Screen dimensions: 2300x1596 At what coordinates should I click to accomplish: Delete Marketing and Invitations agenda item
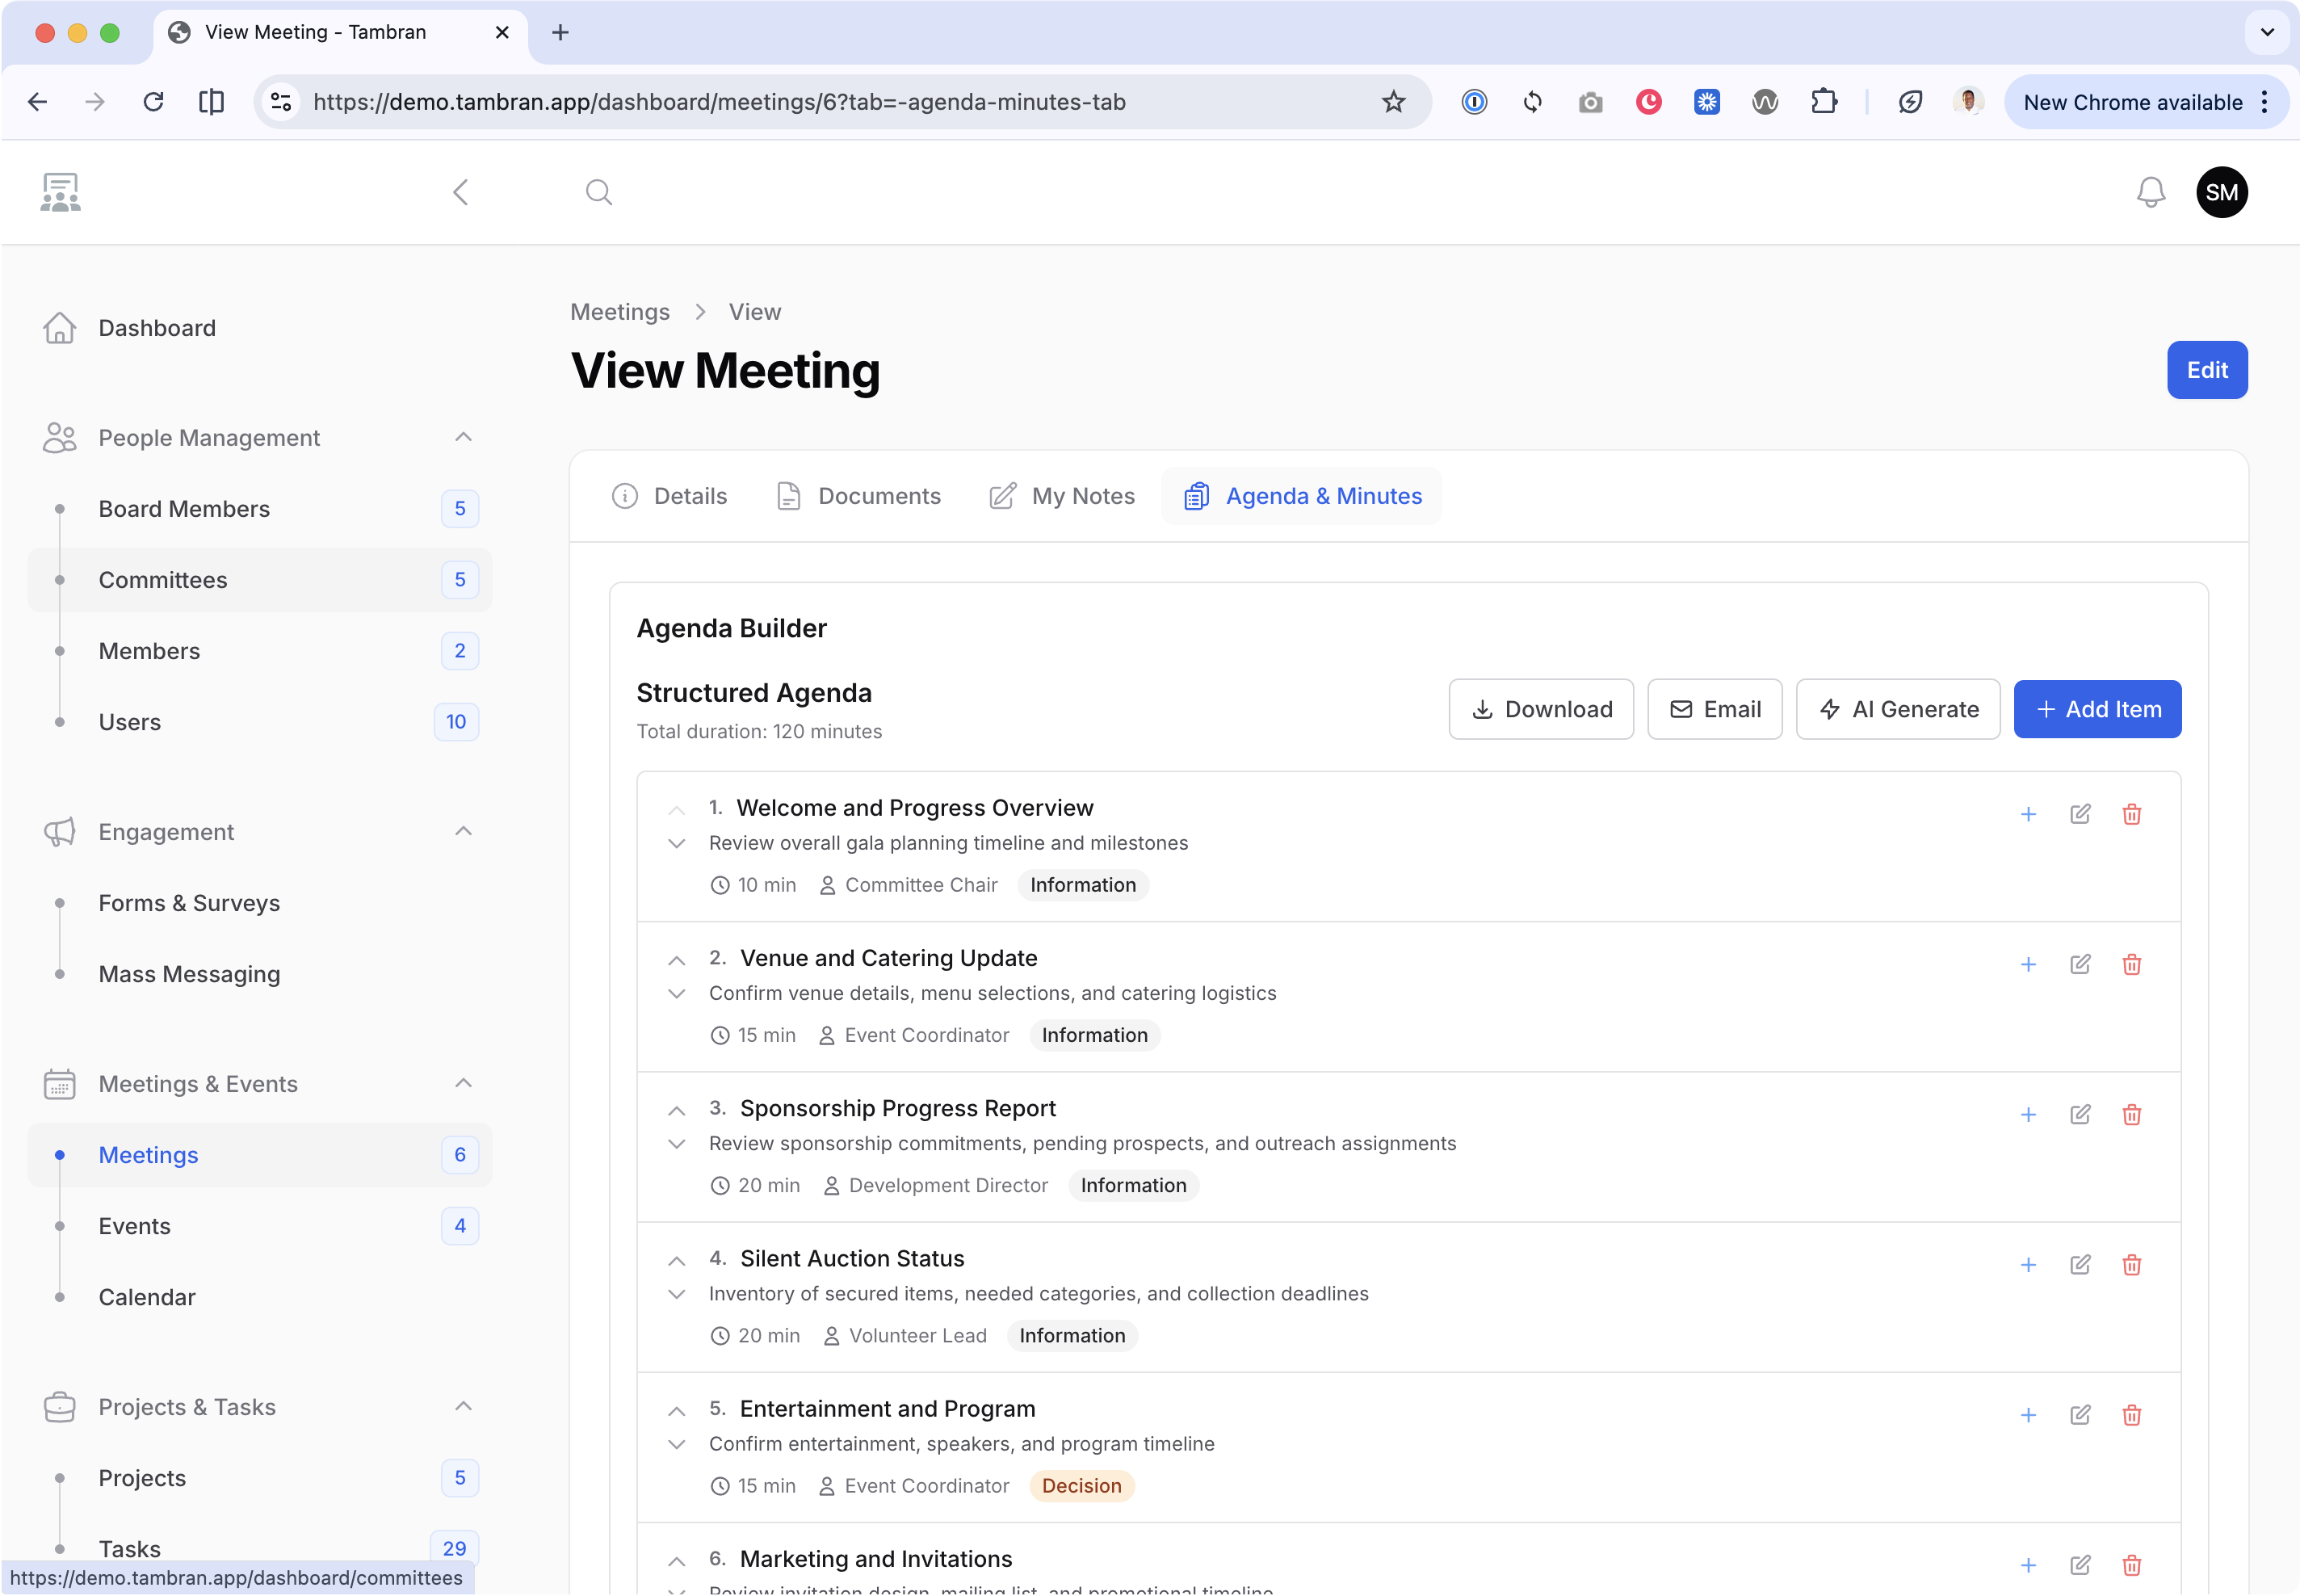(2132, 1565)
